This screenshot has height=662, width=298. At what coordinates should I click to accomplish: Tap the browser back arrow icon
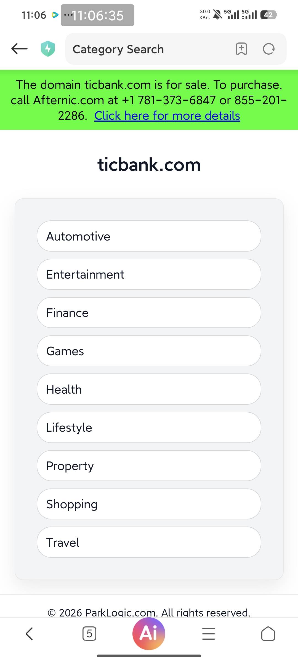(19, 49)
